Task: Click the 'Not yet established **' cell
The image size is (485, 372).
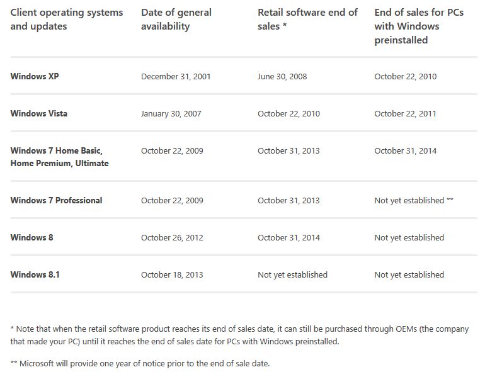Action: tap(414, 201)
